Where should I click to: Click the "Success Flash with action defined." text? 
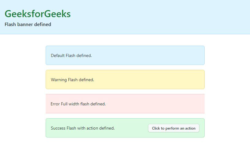83,128
